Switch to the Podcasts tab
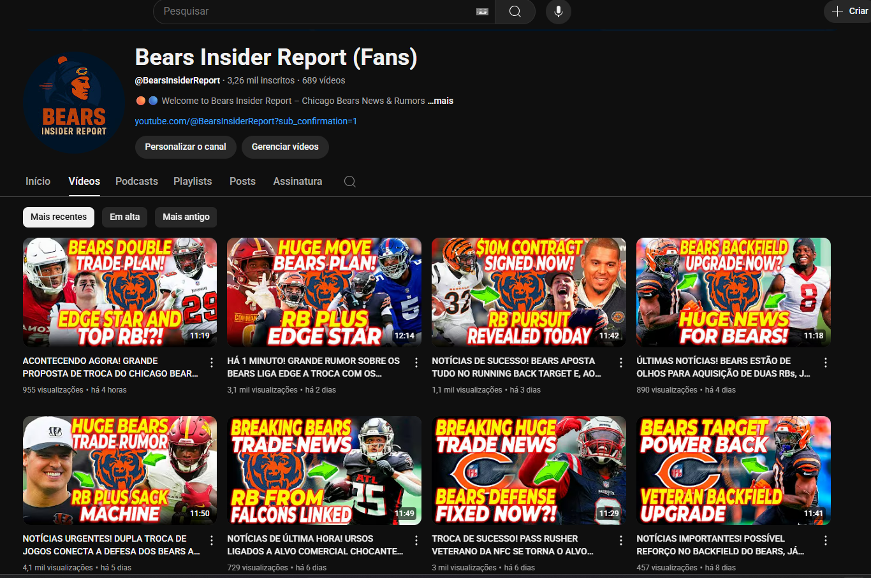 [x=136, y=182]
